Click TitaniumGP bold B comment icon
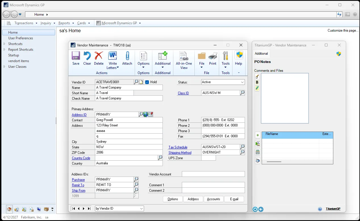This screenshot has width=360, height=221. (257, 82)
